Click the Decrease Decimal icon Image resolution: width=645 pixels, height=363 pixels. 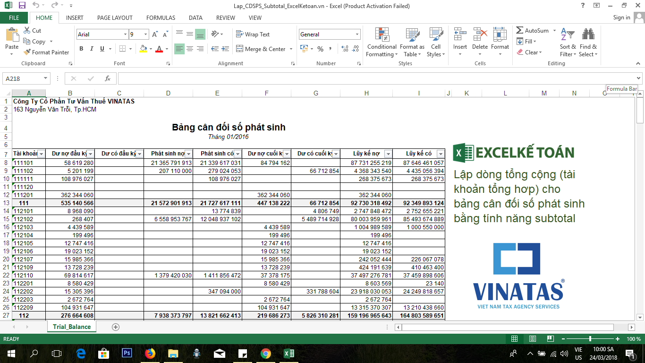coord(355,49)
